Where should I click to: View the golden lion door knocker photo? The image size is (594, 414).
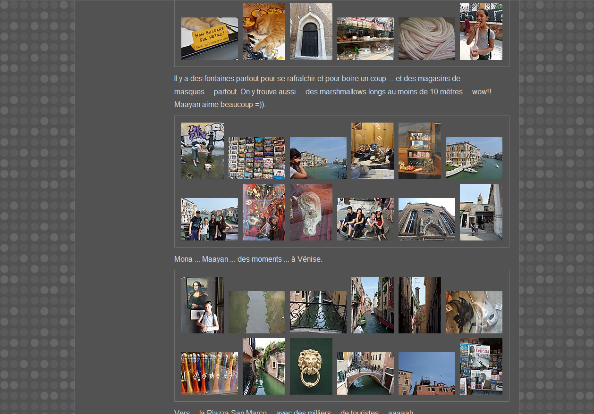click(311, 366)
